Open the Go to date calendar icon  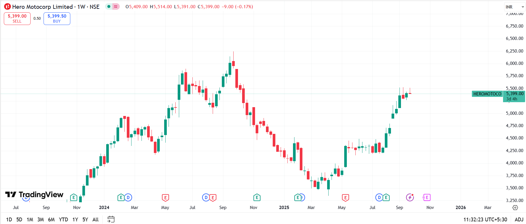tap(111, 219)
